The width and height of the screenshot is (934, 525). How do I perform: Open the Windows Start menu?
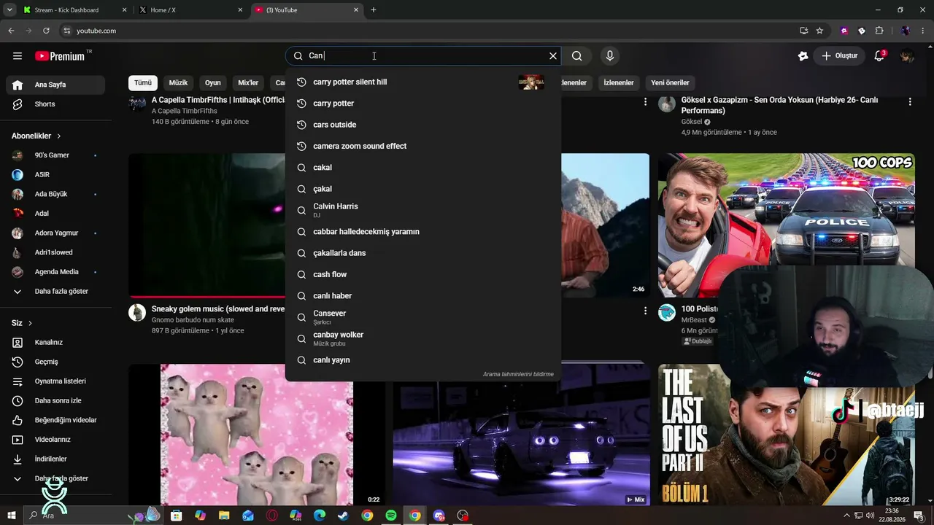pyautogui.click(x=11, y=516)
